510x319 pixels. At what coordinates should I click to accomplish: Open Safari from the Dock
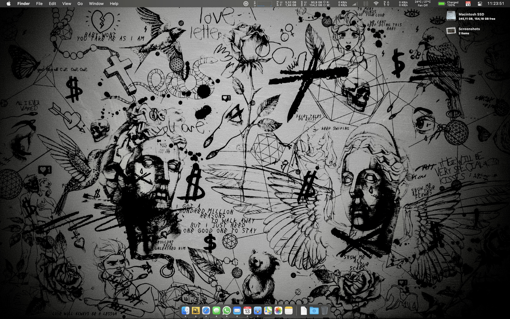click(x=206, y=311)
